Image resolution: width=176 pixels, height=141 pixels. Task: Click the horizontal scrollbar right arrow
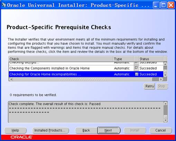pos(161,79)
